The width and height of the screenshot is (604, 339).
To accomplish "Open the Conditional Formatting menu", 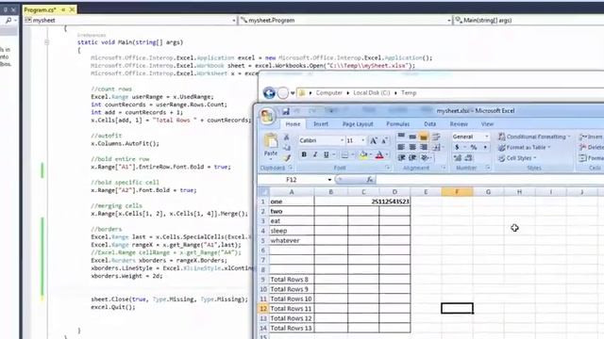I will pyautogui.click(x=534, y=137).
